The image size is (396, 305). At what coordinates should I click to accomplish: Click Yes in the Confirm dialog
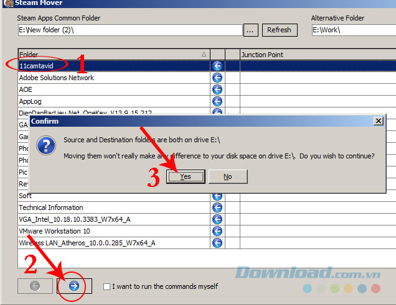click(x=186, y=176)
